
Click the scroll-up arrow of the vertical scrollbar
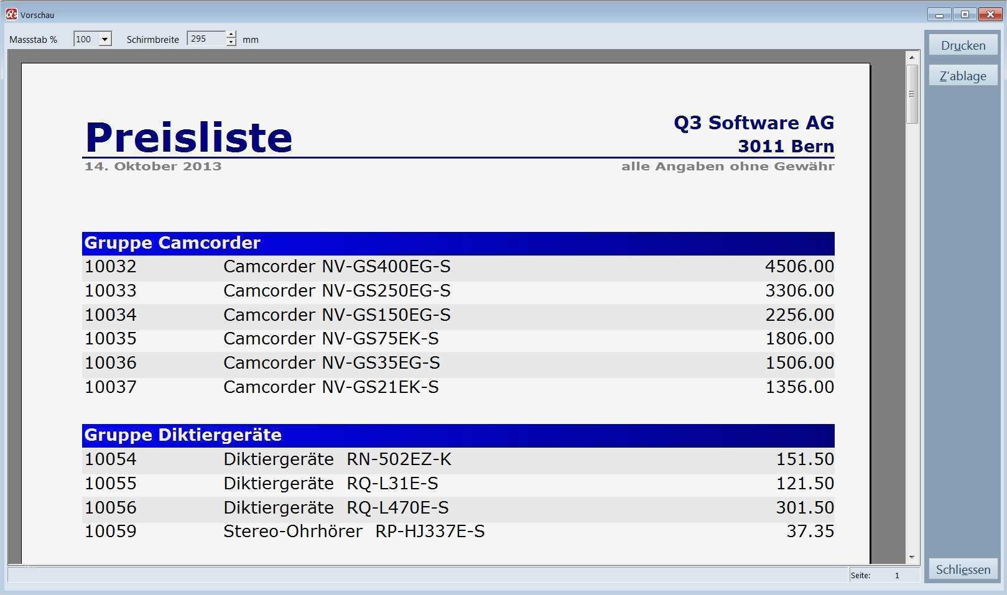pos(912,57)
